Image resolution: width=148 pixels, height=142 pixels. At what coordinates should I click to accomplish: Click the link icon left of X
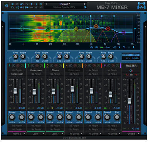[114, 47]
